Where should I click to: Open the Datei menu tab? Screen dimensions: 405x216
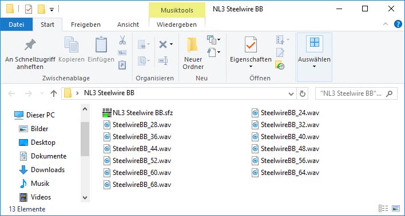pyautogui.click(x=17, y=25)
